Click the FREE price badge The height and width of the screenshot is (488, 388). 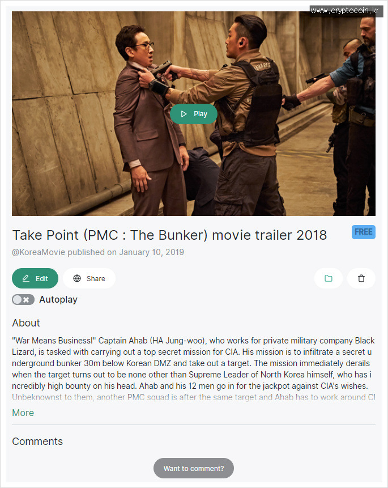[x=364, y=232]
